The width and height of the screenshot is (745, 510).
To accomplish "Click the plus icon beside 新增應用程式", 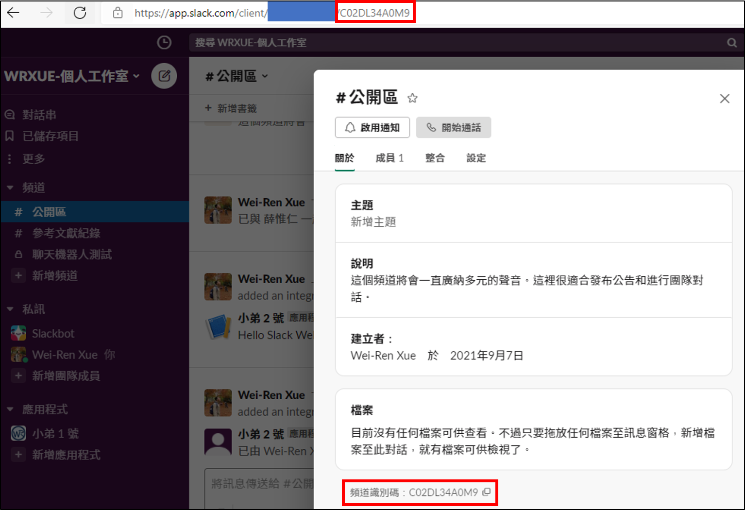I will point(18,455).
